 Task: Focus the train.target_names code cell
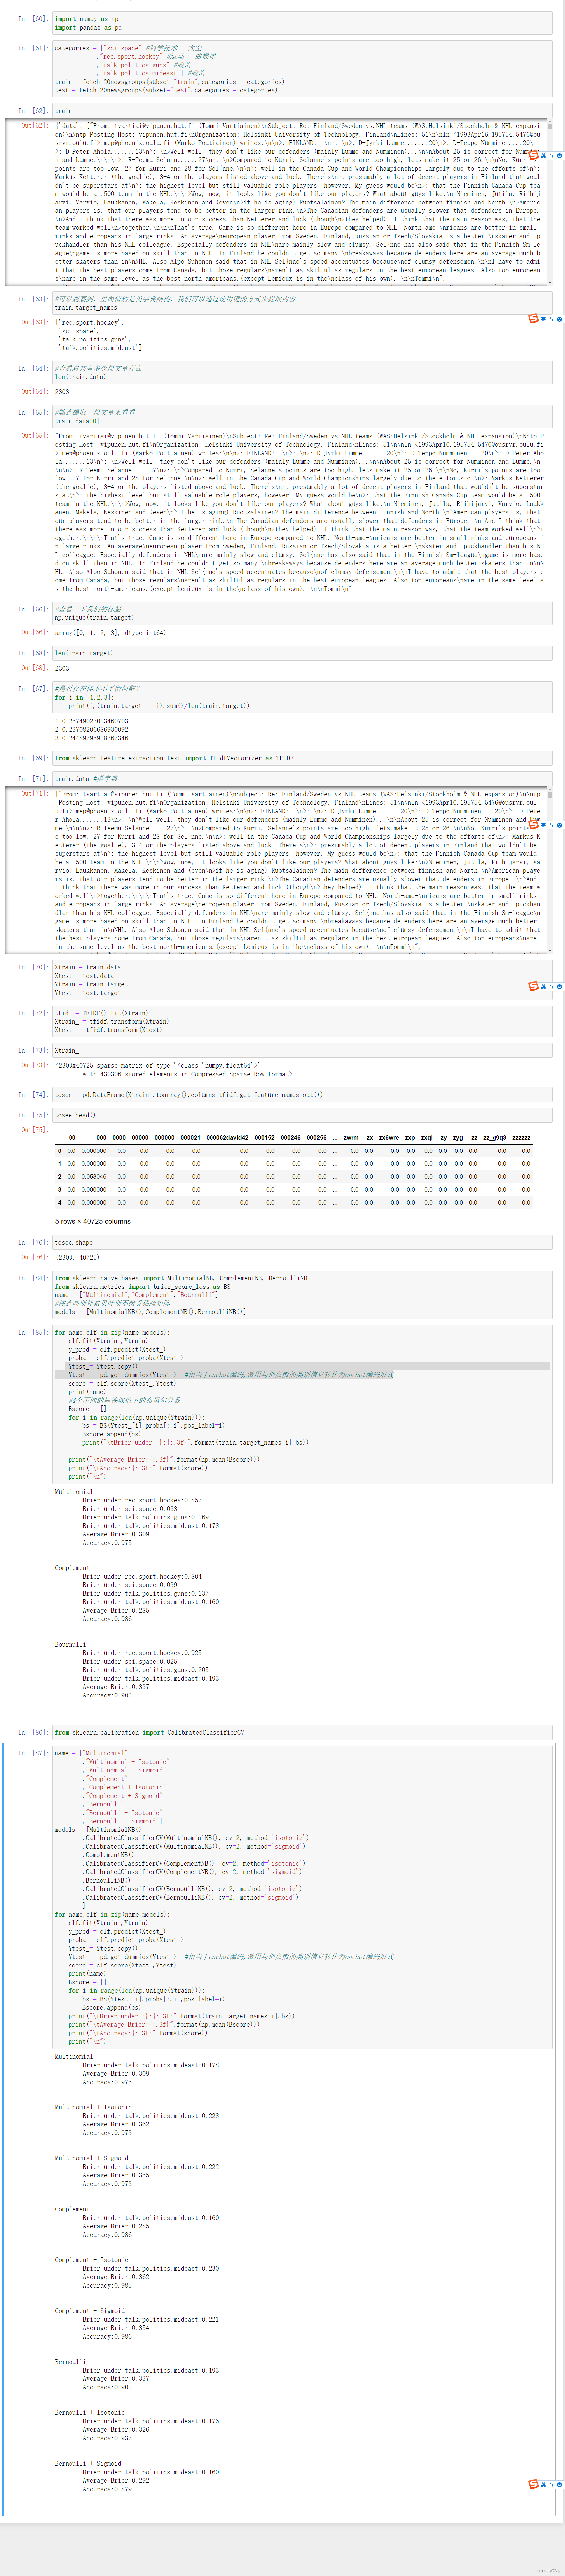(302, 303)
